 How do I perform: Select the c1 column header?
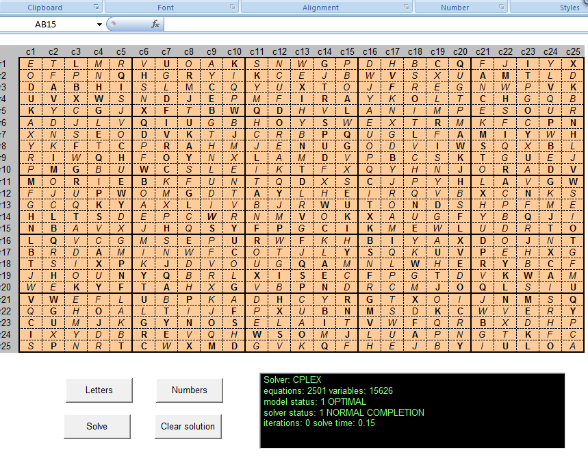click(31, 51)
